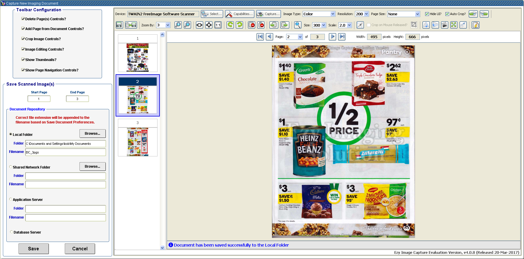Screen dimensions: 524x259
Task: Click the save image floppy disk icon
Action: tap(119, 25)
